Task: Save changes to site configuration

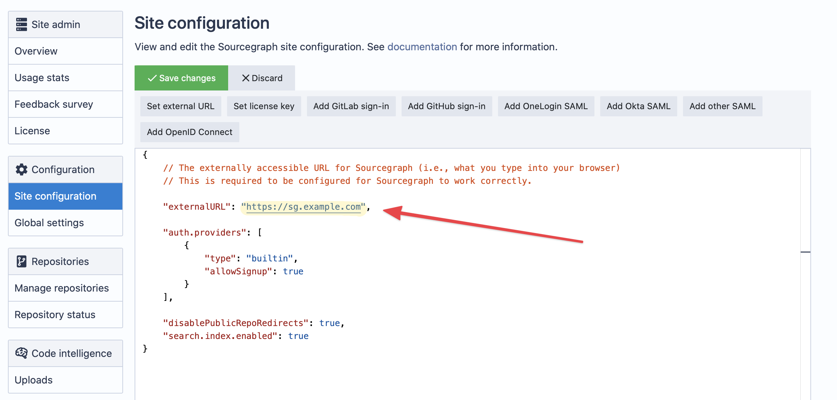Action: [181, 78]
